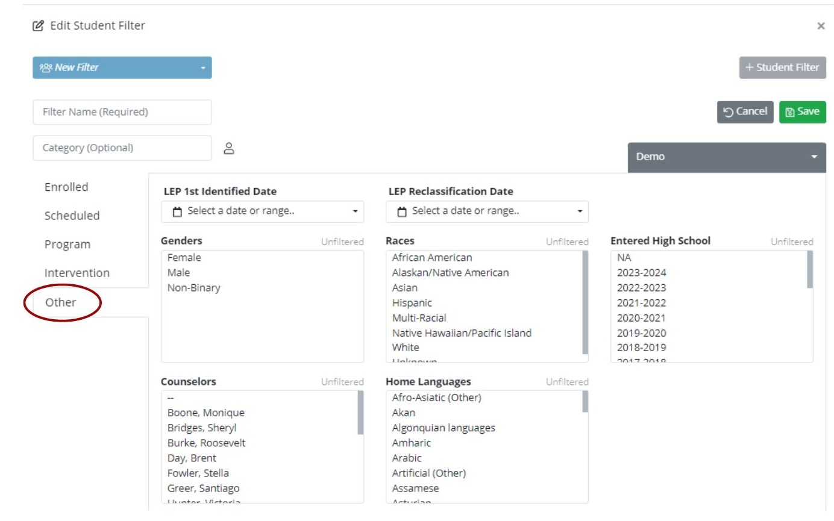Click calendar icon in LEP 1st Identified Date
Image resolution: width=834 pixels, height=521 pixels.
[x=177, y=211]
